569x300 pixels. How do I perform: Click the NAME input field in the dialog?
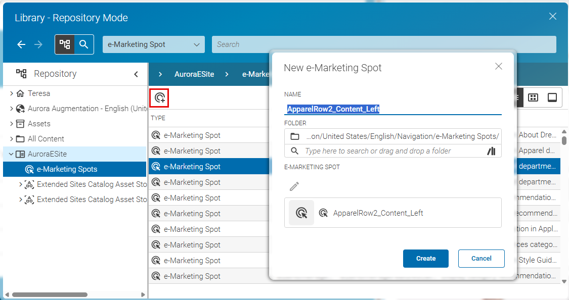392,108
